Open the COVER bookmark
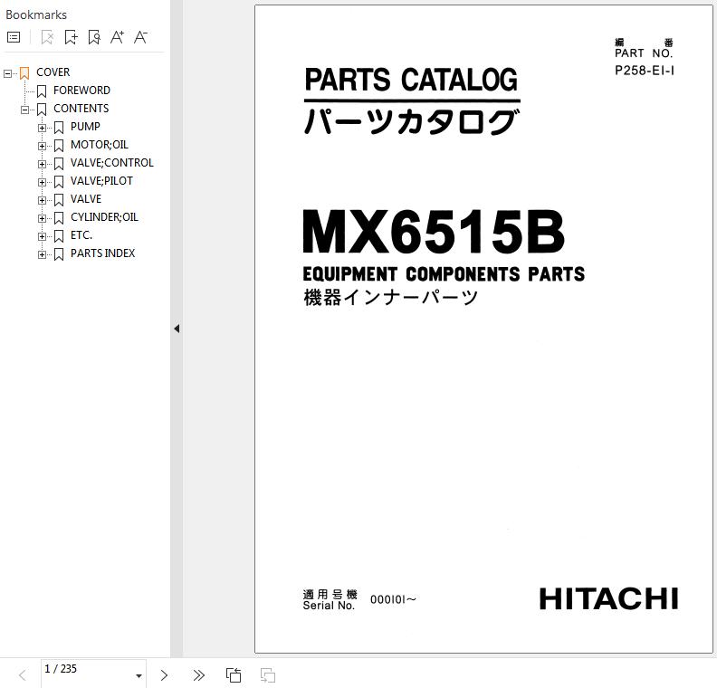 tap(53, 72)
